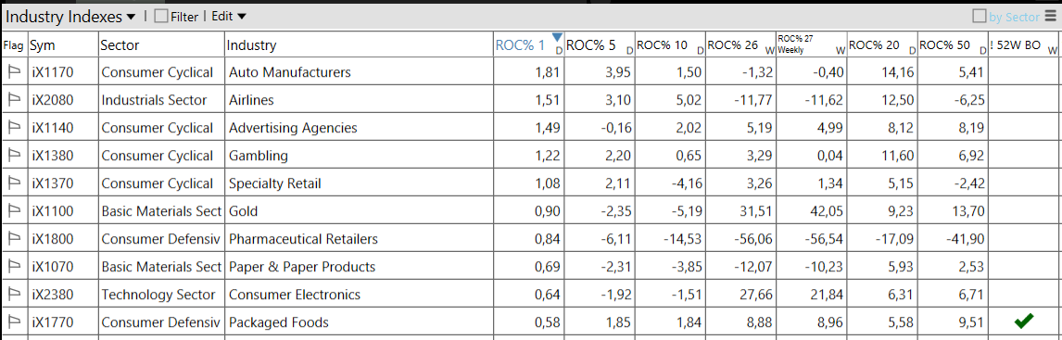Flag the Gold iX1100 row
This screenshot has width=1062, height=340.
(14, 211)
